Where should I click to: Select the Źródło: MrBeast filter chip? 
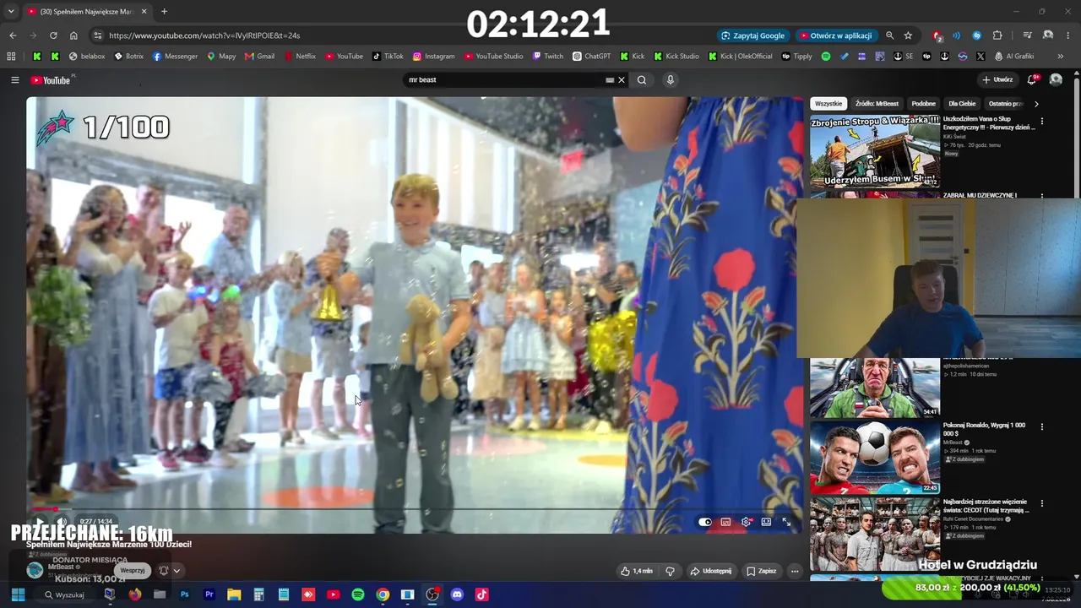coord(877,104)
